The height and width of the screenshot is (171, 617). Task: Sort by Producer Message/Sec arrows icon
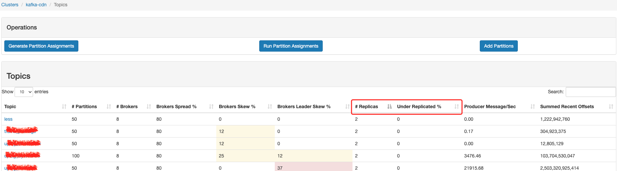tap(533, 107)
